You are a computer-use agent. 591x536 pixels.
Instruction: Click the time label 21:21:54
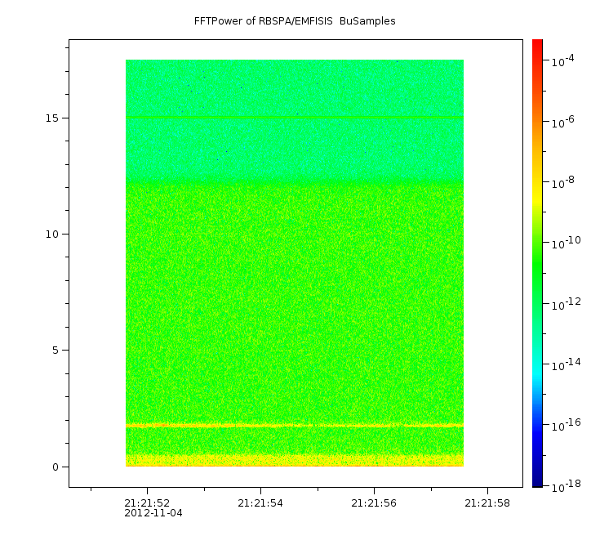260,503
